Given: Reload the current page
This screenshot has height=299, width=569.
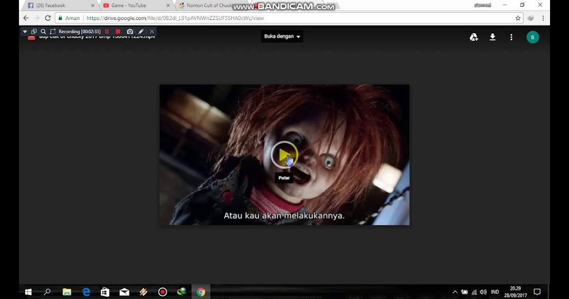Looking at the screenshot, I should pos(48,18).
